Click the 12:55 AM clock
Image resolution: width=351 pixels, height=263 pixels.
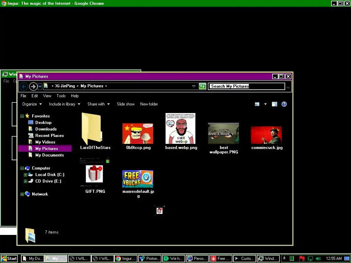click(334, 259)
